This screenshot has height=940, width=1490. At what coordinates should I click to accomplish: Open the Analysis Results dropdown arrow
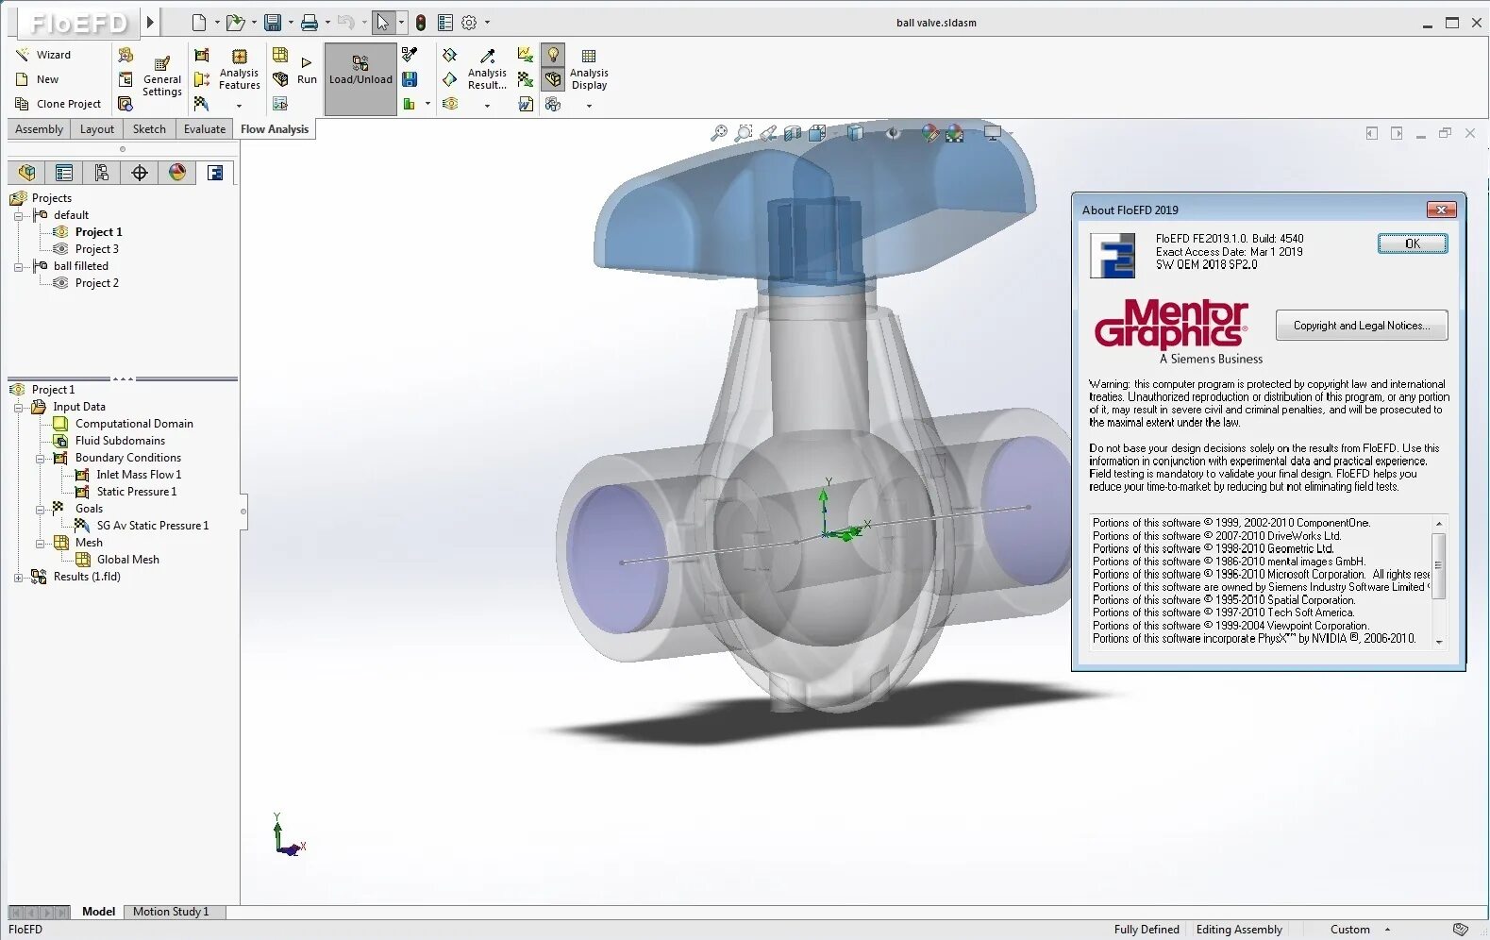click(x=487, y=106)
